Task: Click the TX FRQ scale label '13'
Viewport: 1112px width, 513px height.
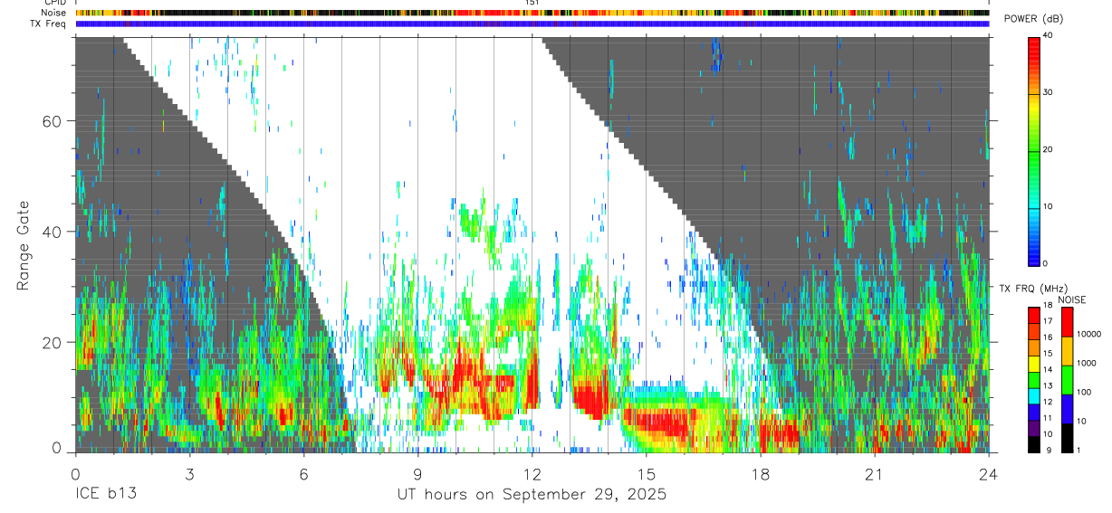Action: (1047, 386)
